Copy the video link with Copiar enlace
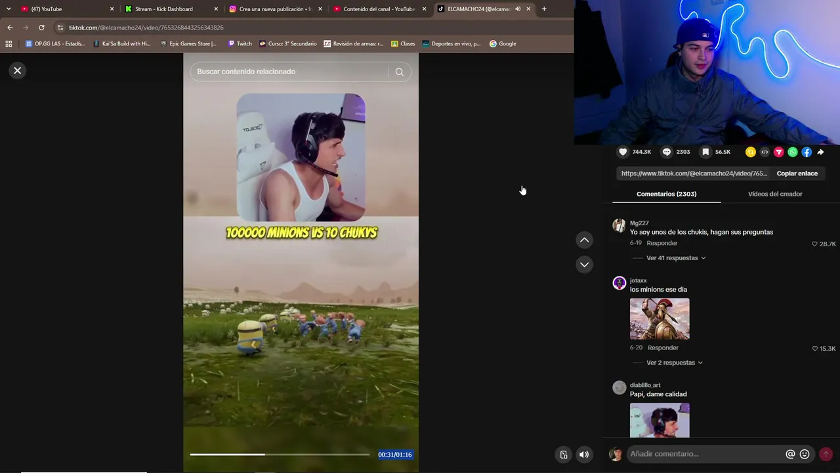The width and height of the screenshot is (840, 473). point(797,173)
